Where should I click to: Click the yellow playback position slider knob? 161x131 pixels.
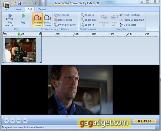67,116
